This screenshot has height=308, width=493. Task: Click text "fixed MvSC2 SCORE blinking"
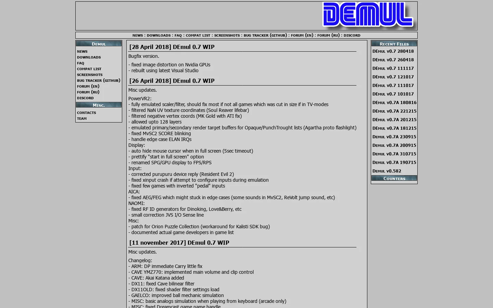point(161,133)
